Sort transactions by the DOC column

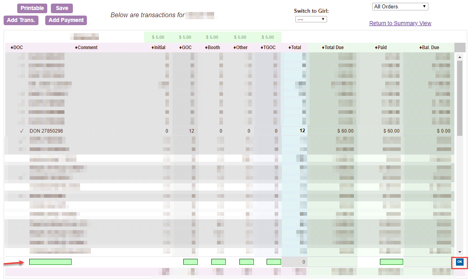[12, 47]
